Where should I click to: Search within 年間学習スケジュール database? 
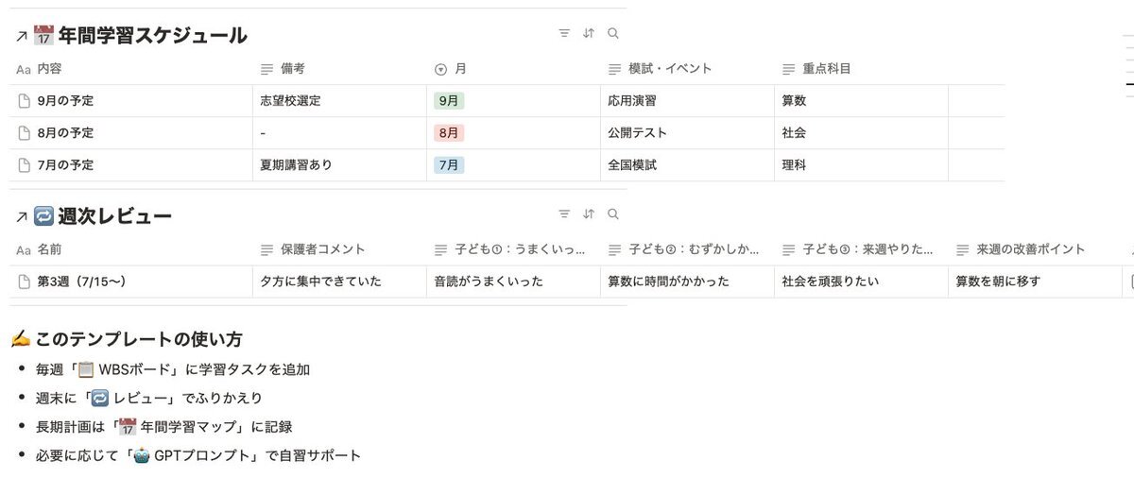(x=613, y=33)
